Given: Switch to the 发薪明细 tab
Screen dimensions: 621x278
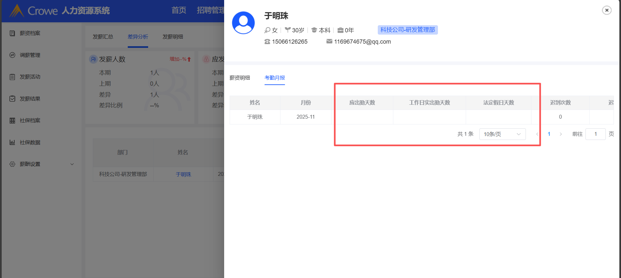Looking at the screenshot, I should [x=173, y=37].
